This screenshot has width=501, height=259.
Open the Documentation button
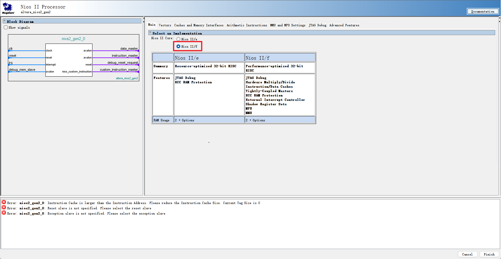483,11
